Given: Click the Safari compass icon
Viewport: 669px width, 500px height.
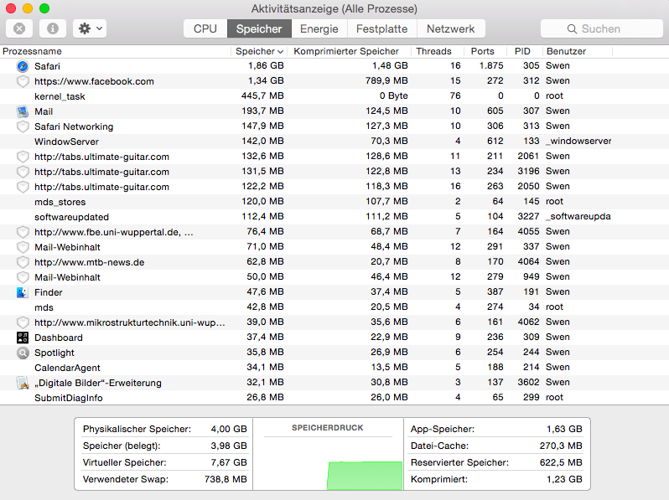Looking at the screenshot, I should pos(23,66).
